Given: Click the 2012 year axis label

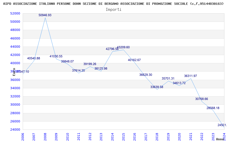Looking at the screenshot, I should (90, 136).
